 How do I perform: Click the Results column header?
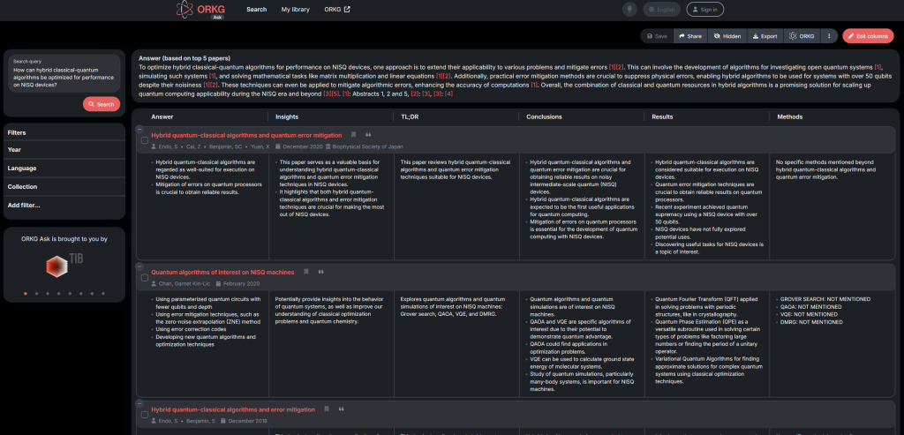662,116
